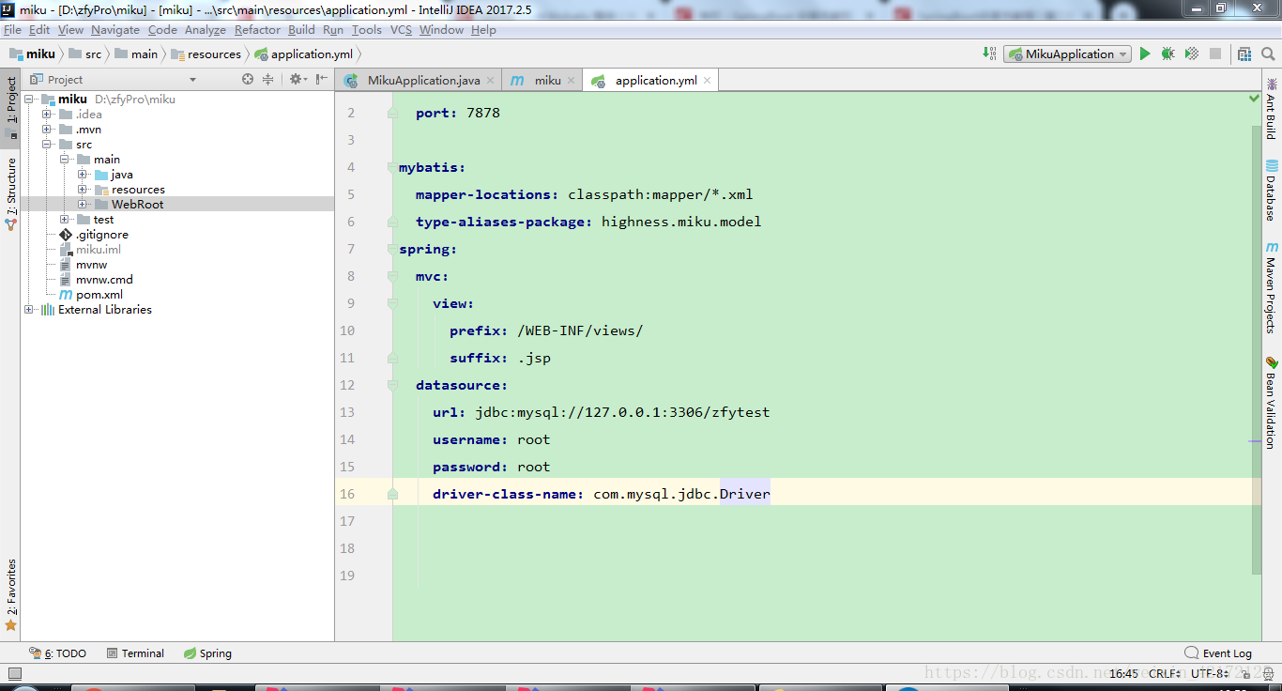Click the Make Project binary arrow icon
The width and height of the screenshot is (1282, 691).
989,54
